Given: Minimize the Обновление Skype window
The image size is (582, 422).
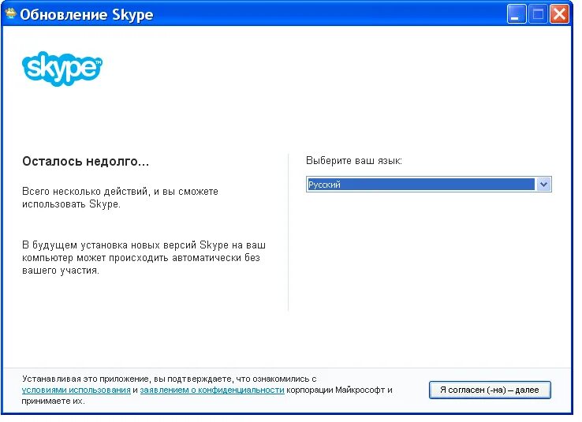Looking at the screenshot, I should [517, 14].
